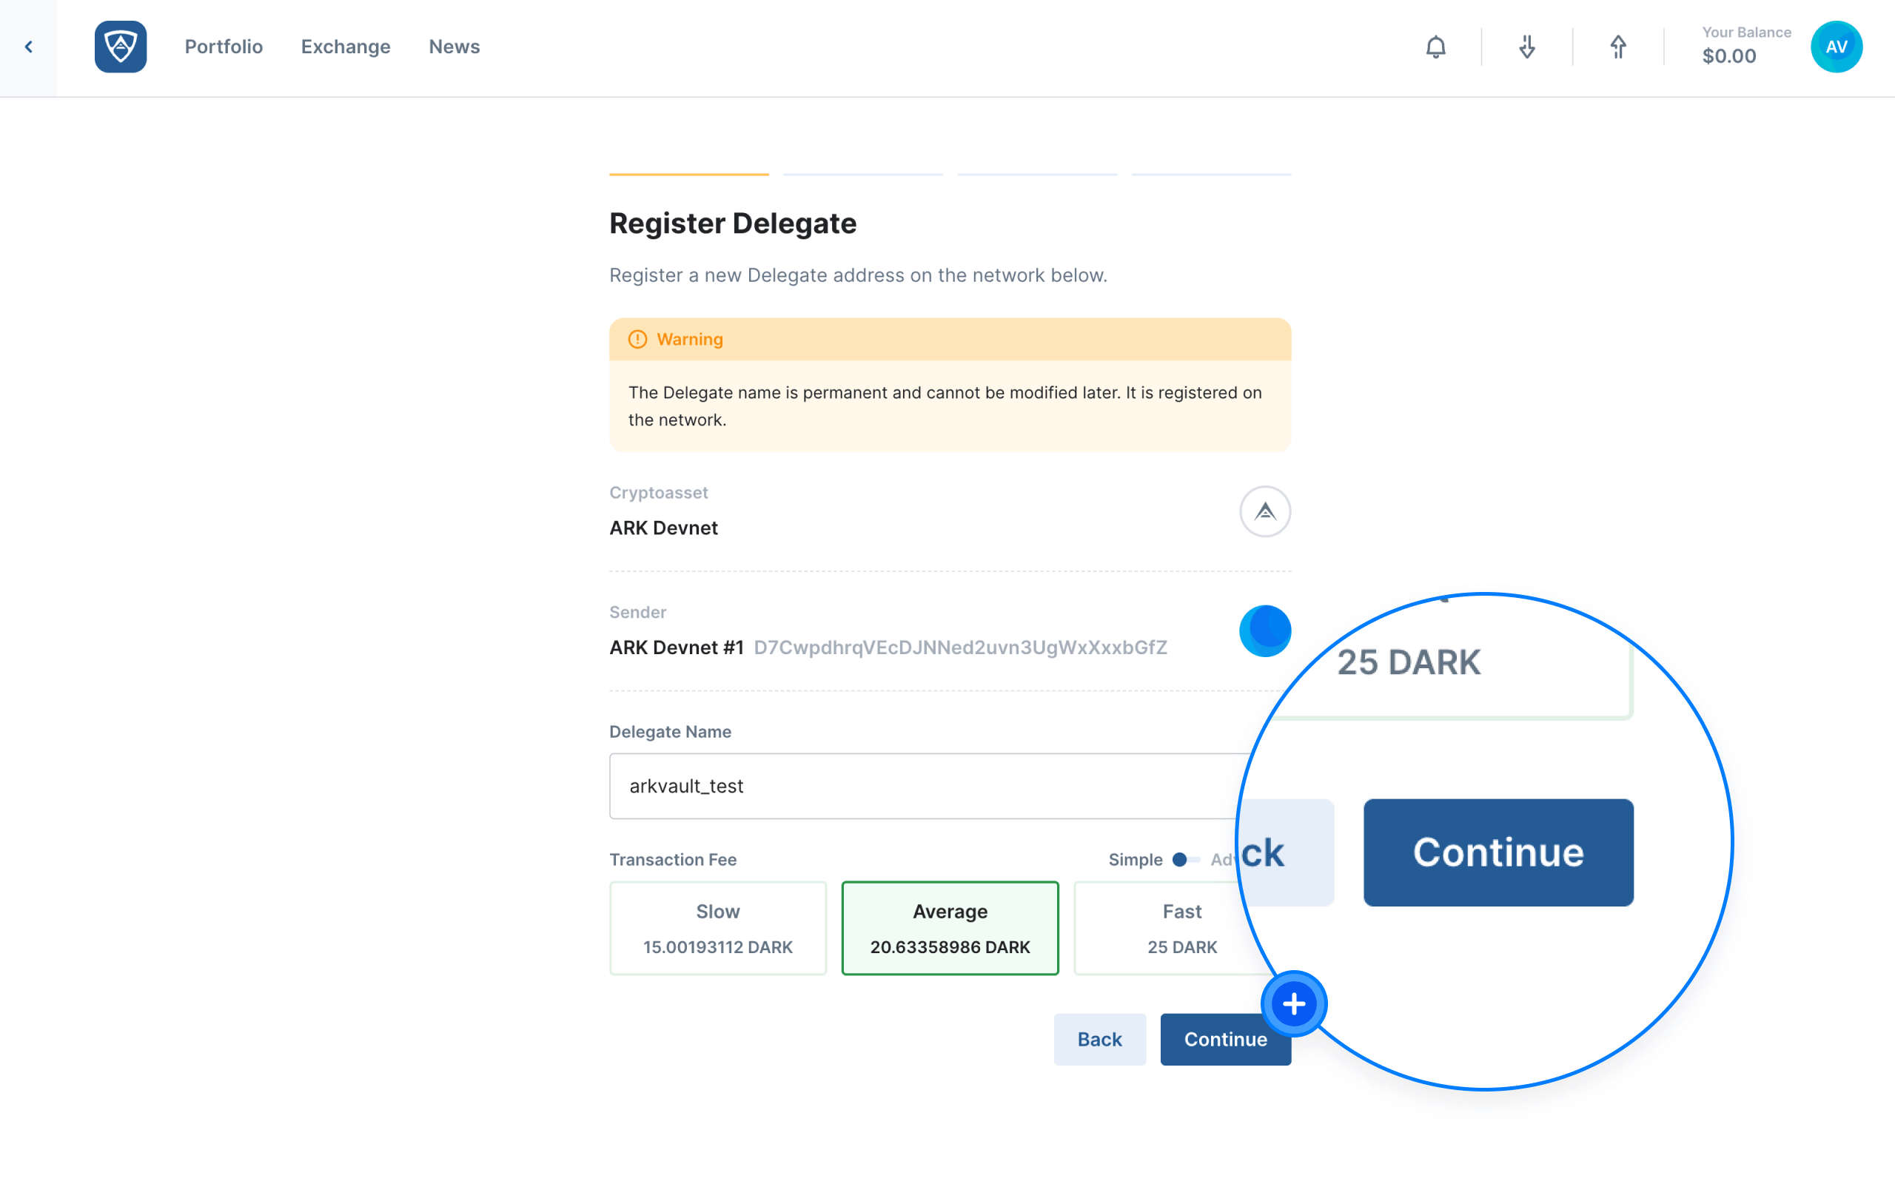Open the AV user profile avatar
This screenshot has height=1184, width=1895.
click(x=1837, y=47)
